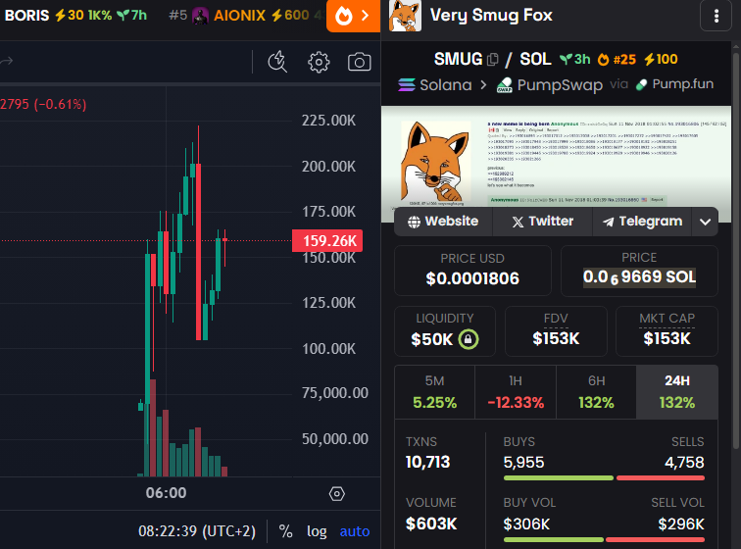Image resolution: width=741 pixels, height=549 pixels.
Task: Select the 1H timeframe tab
Action: pyautogui.click(x=516, y=392)
